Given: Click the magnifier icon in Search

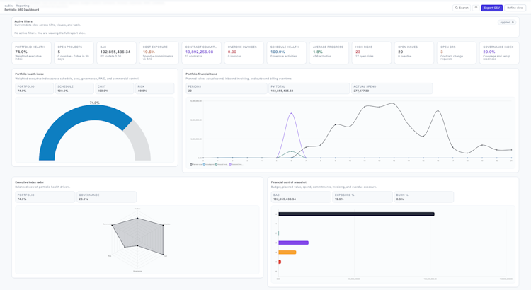Looking at the screenshot, I should click(x=457, y=8).
